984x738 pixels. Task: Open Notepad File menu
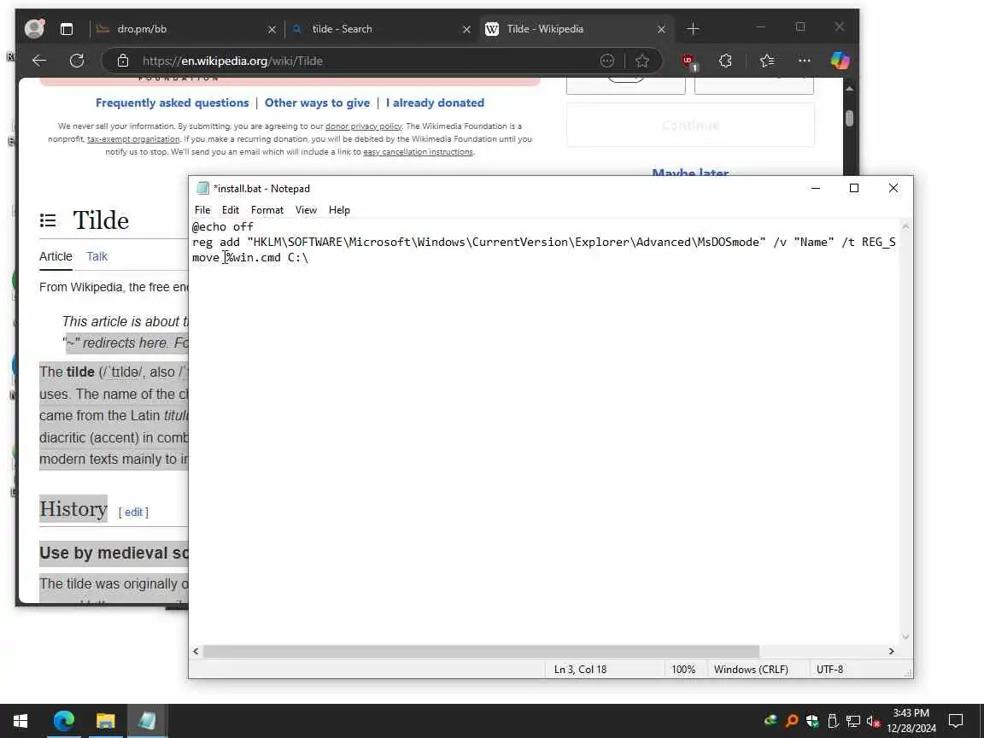pos(202,209)
